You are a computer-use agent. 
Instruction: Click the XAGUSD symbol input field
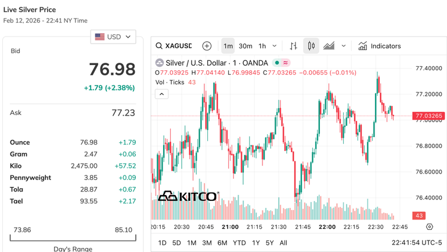click(179, 46)
